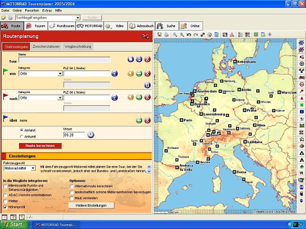Image resolution: width=306 pixels, height=229 pixels.
Task: Expand the Suchbegriff eingeben search dropdown
Action: tap(78, 18)
